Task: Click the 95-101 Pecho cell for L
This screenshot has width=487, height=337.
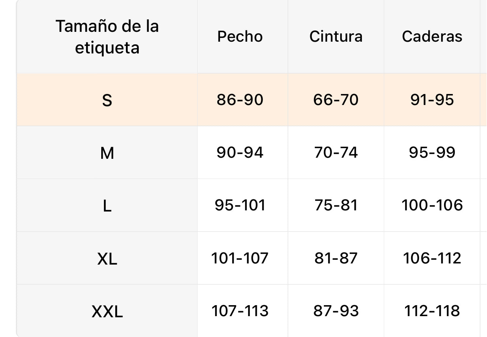Action: click(x=240, y=205)
